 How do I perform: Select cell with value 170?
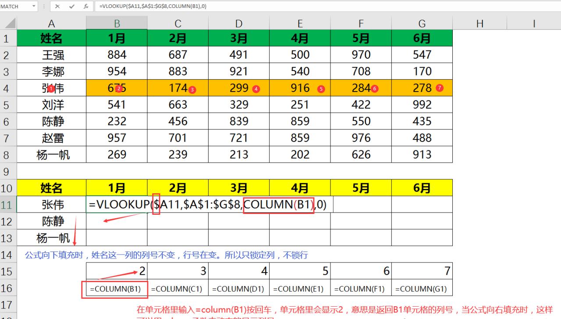[x=422, y=71]
